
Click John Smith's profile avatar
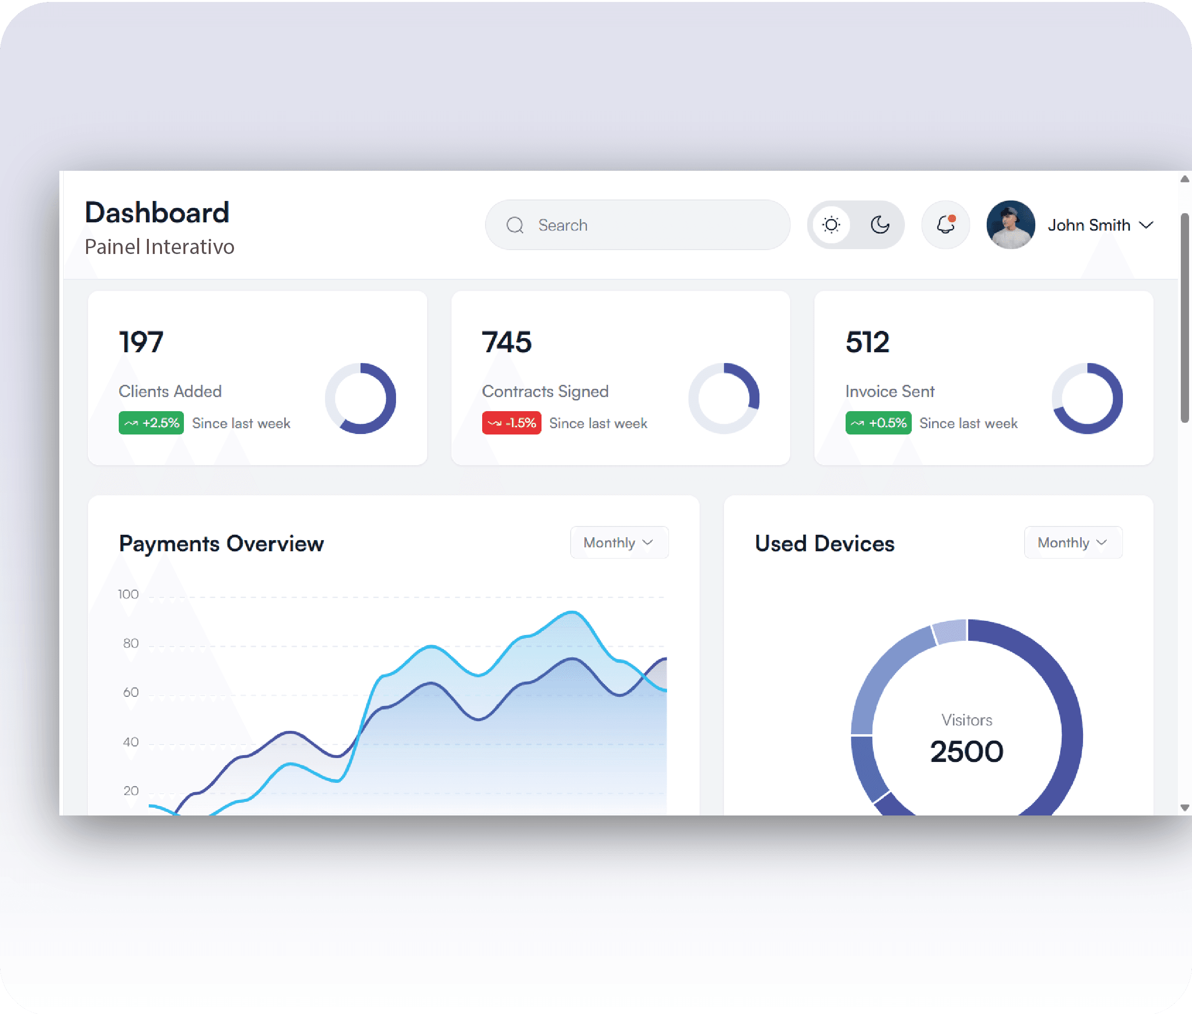coord(1011,225)
